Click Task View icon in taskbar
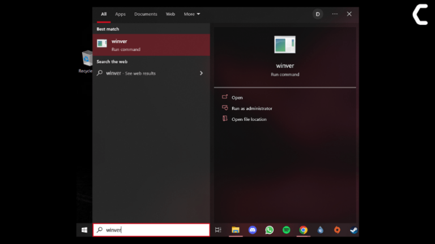This screenshot has width=435, height=244. click(218, 230)
